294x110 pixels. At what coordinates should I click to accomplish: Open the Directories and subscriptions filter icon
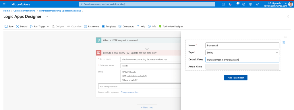[x=230, y=4]
